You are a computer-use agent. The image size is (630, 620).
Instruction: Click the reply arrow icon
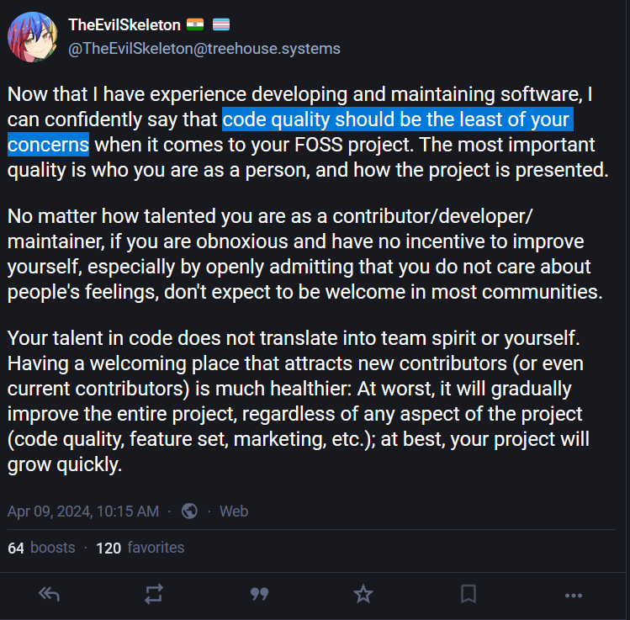pos(49,595)
